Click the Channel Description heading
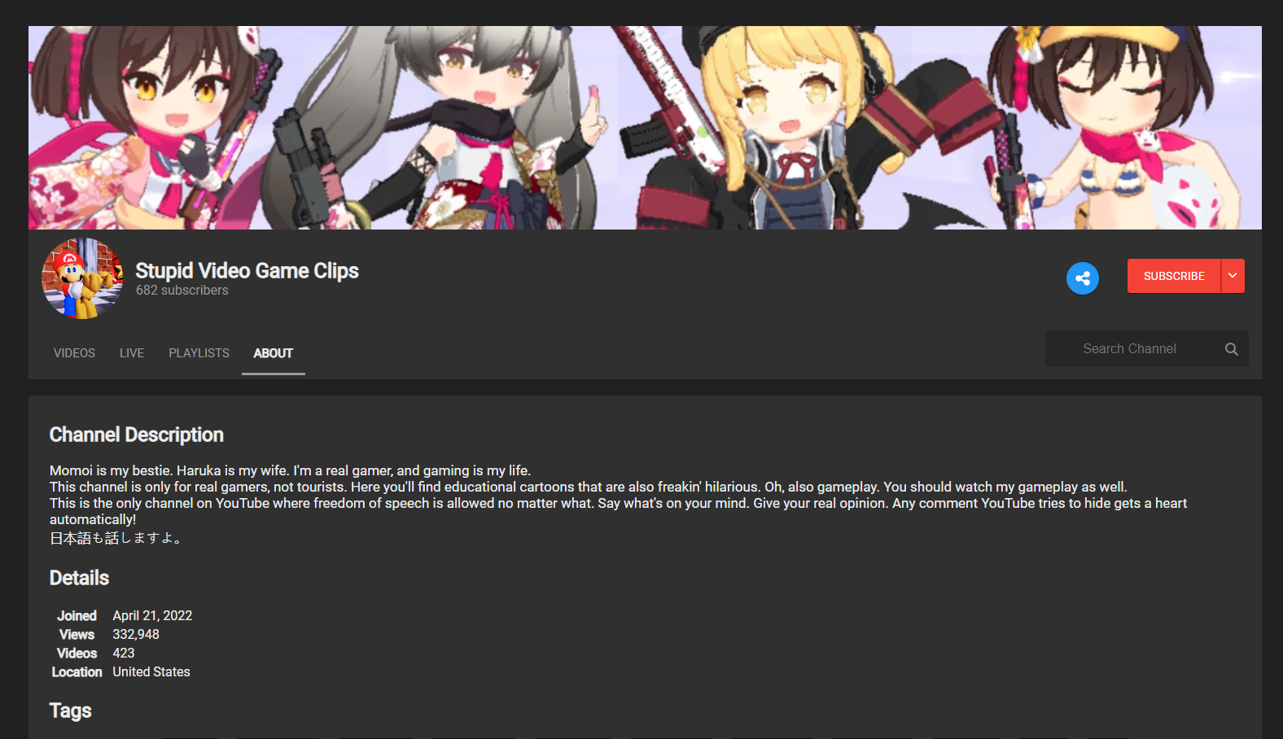This screenshot has height=739, width=1283. [x=136, y=435]
